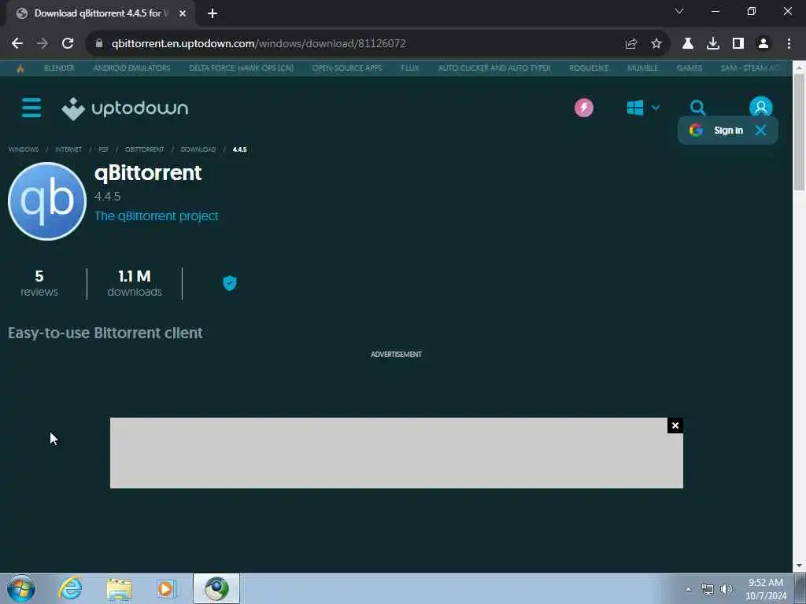This screenshot has width=806, height=604.
Task: Click the scrollbar down arrow
Action: pos(799,566)
